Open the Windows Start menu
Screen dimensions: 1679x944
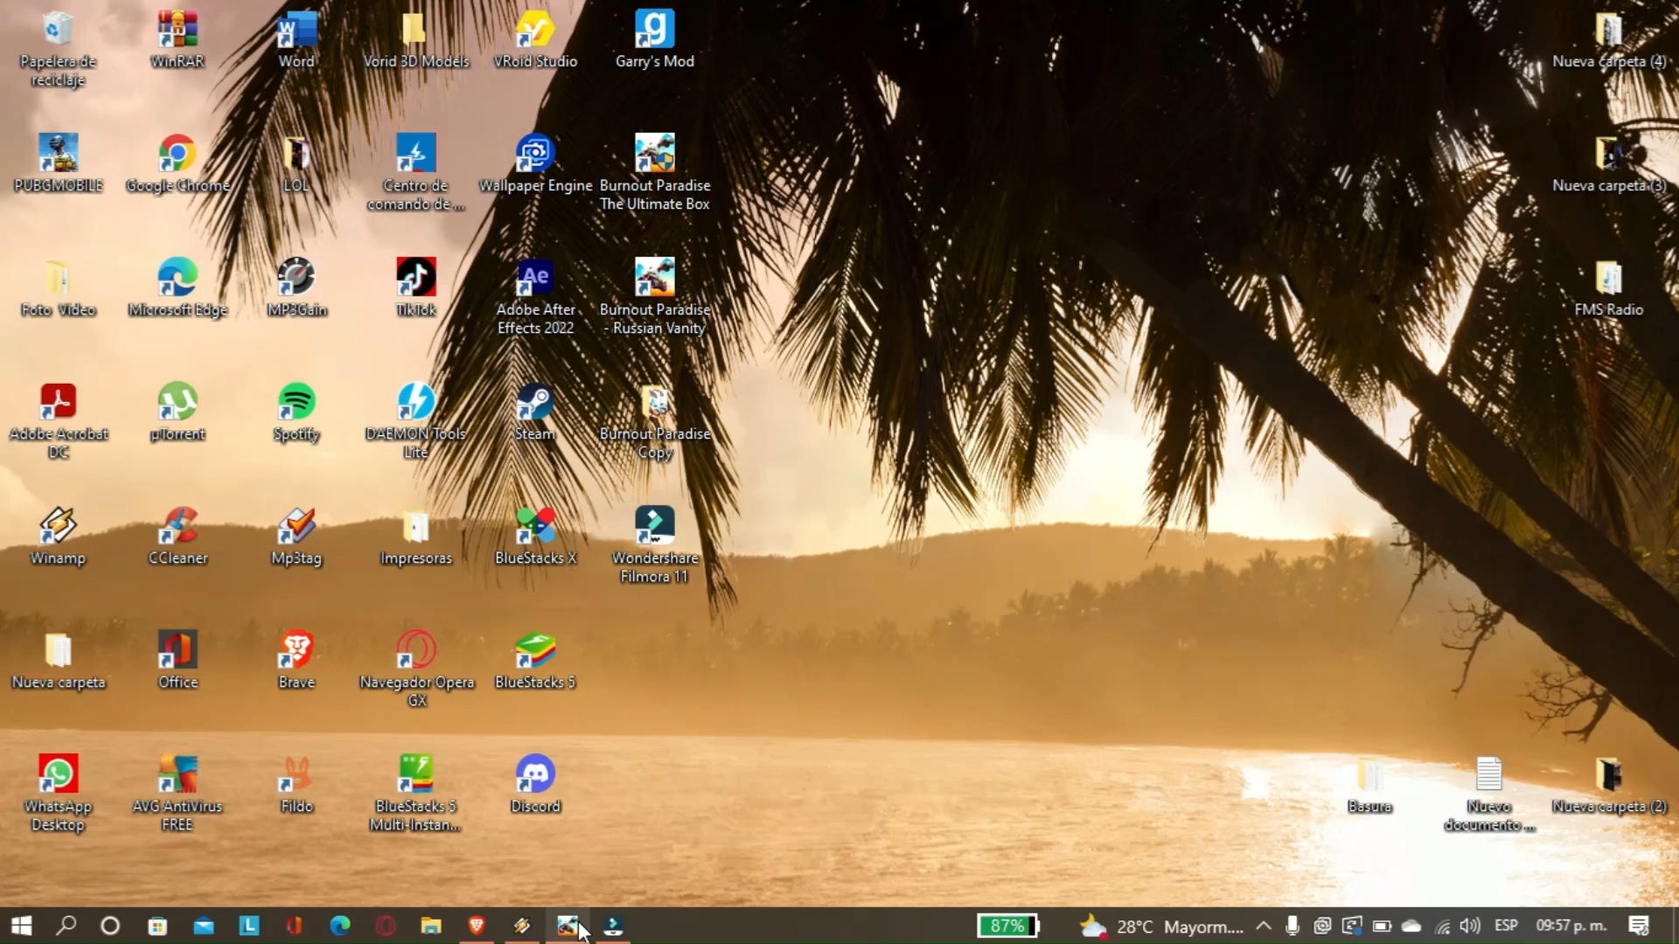(x=22, y=926)
